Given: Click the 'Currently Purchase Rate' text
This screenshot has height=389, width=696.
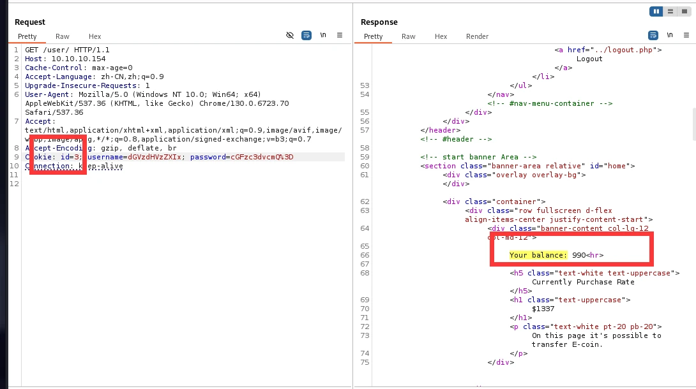Looking at the screenshot, I should coord(583,282).
